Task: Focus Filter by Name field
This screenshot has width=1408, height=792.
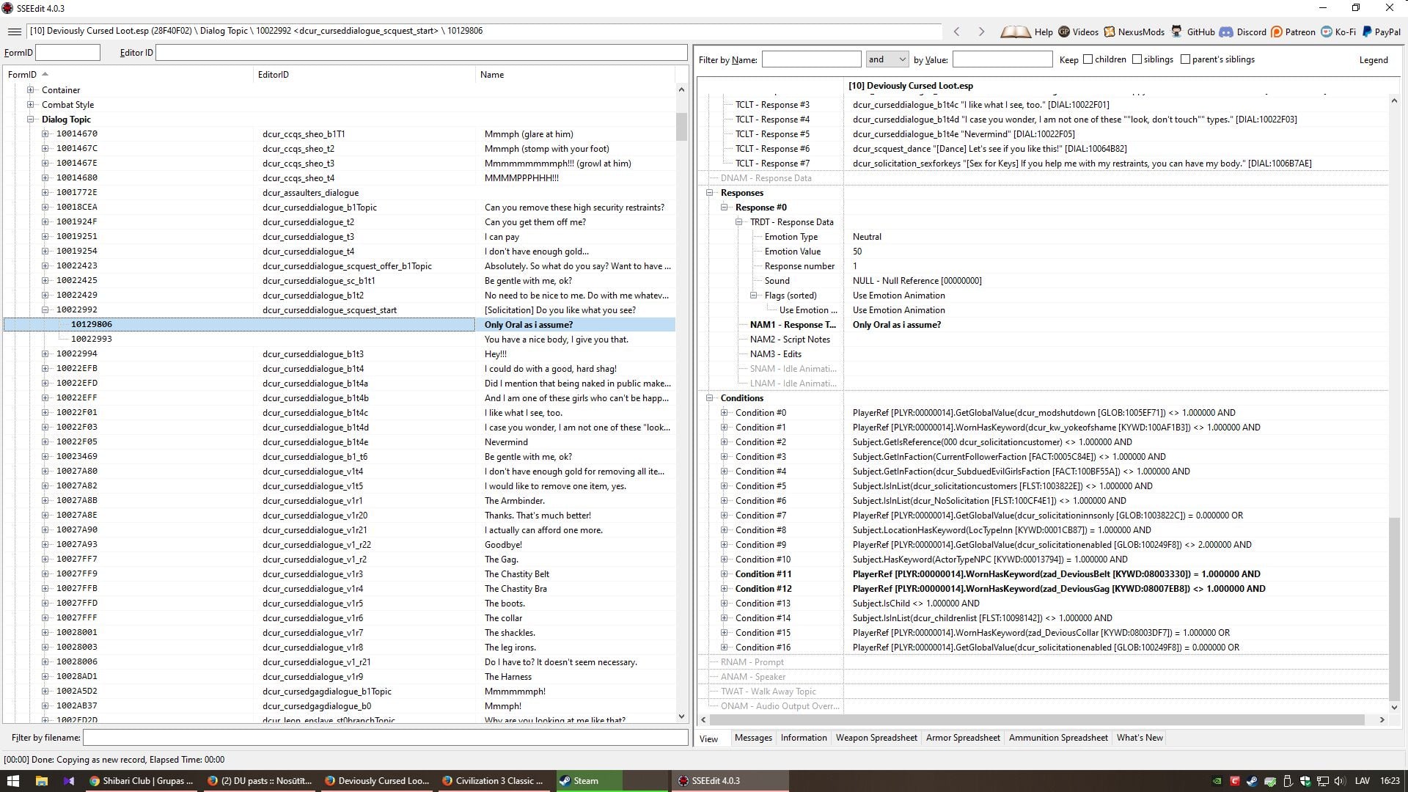Action: (x=811, y=59)
